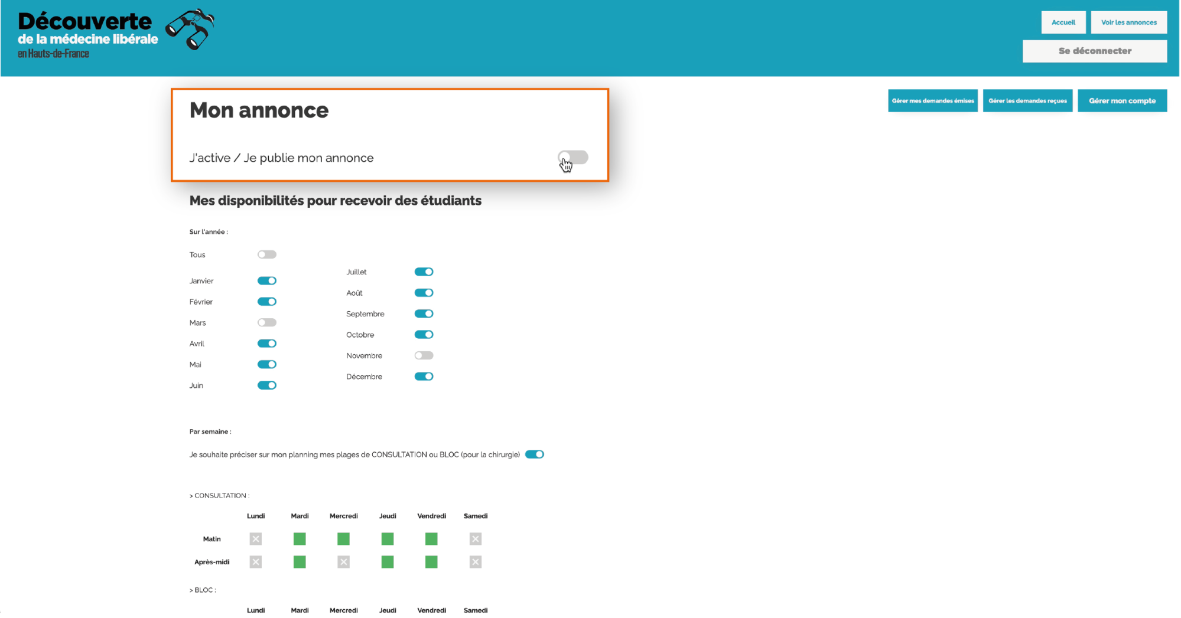Open the Accueil page
This screenshot has width=1181, height=618.
coord(1063,22)
